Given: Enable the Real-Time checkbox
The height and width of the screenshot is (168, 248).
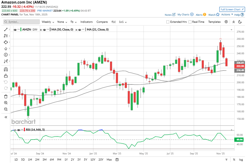Looking at the screenshot, I should click(190, 22).
